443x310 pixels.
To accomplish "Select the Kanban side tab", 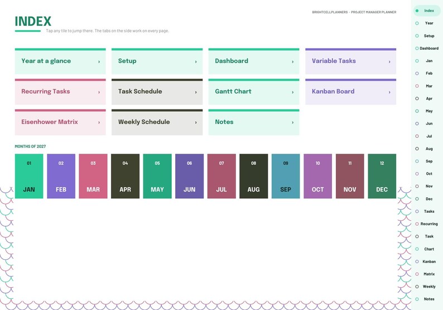I will [x=427, y=261].
